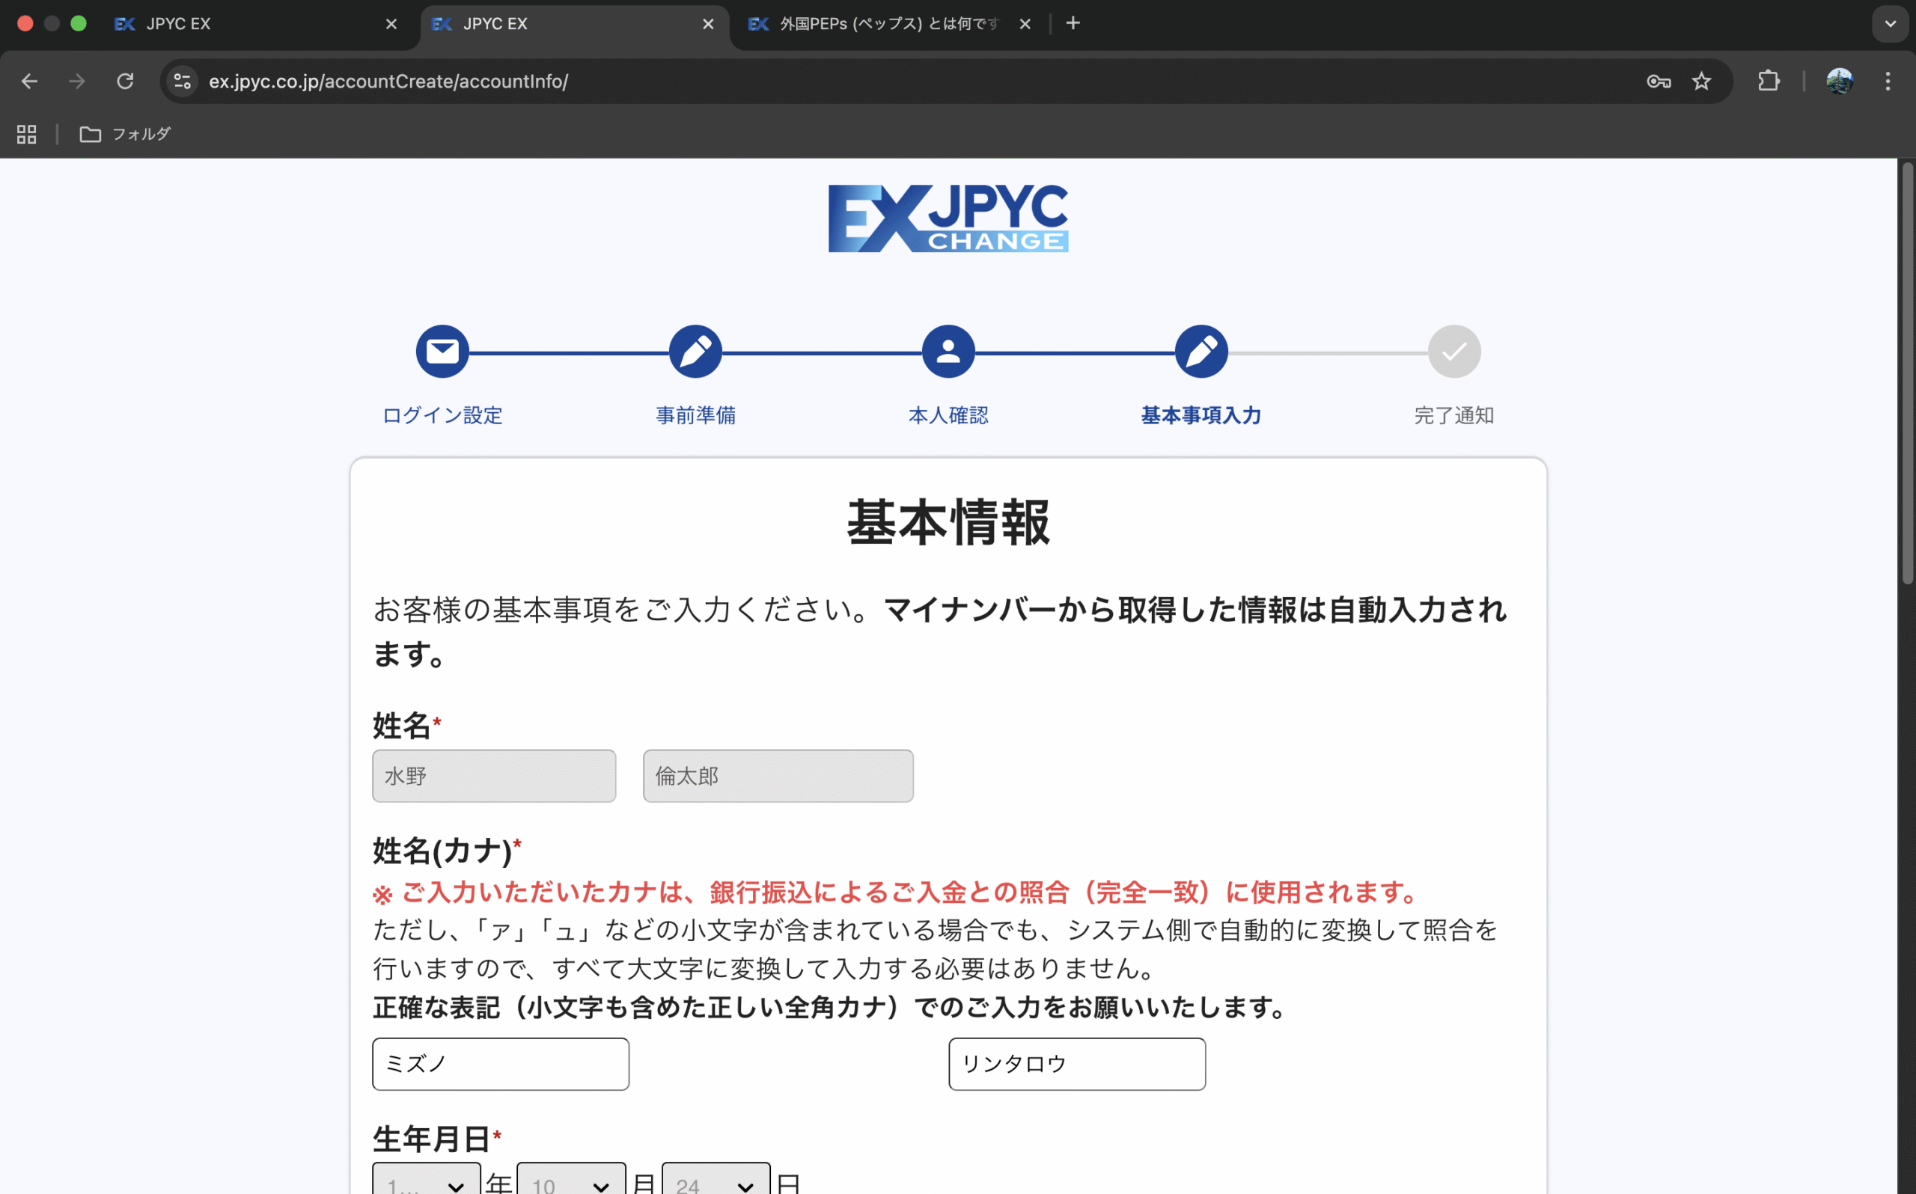Screen dimensions: 1916x1194
Task: Open the password manager key icon
Action: [x=1658, y=82]
